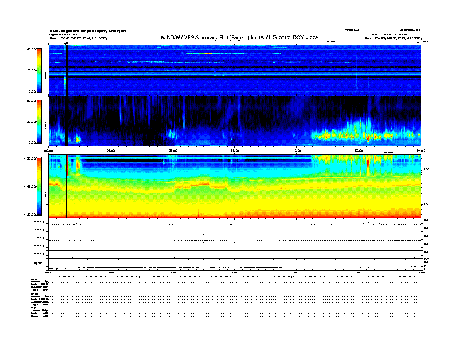Click the cyan burst near 08:00 in RAD1 panel
454x350 pixels.
(173, 134)
